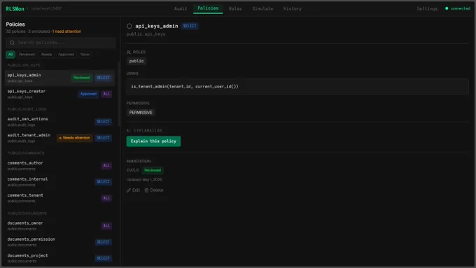Screen dimensions: 476x268
Task: Click the PUBLIC.DOCUMENTS group header
Action: coord(27,213)
